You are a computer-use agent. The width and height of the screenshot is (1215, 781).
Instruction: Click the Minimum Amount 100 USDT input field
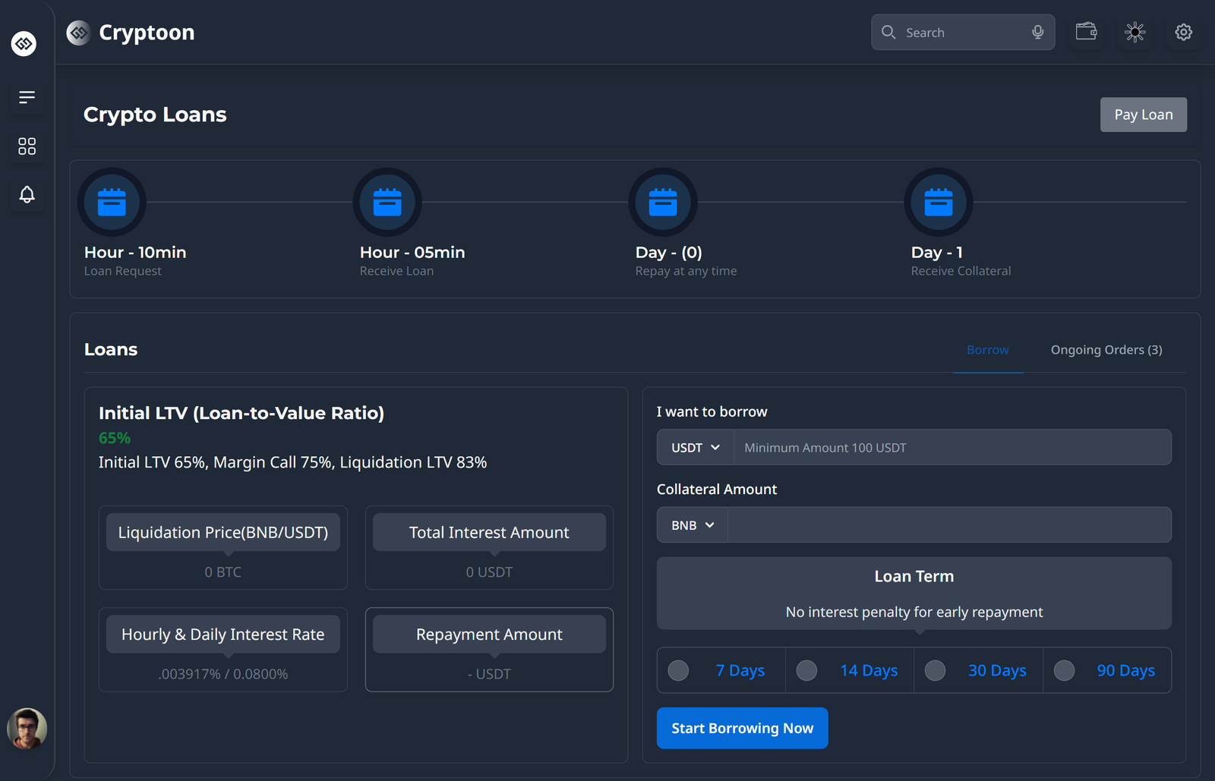click(952, 447)
